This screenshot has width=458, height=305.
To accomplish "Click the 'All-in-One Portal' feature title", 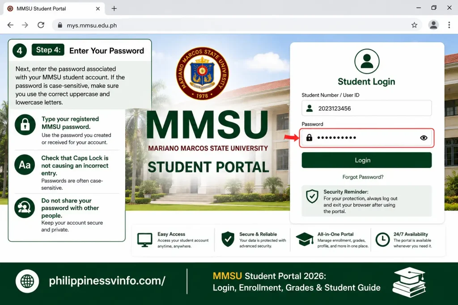I will (335, 234).
